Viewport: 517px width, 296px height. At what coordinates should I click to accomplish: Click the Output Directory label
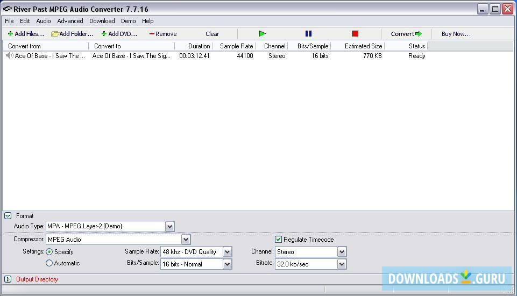pyautogui.click(x=37, y=279)
